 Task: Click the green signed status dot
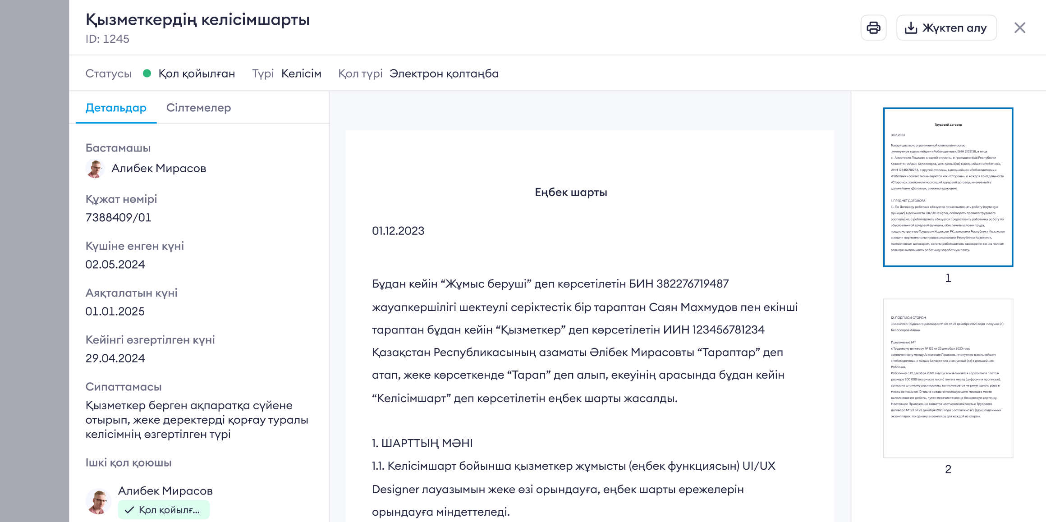pos(147,73)
